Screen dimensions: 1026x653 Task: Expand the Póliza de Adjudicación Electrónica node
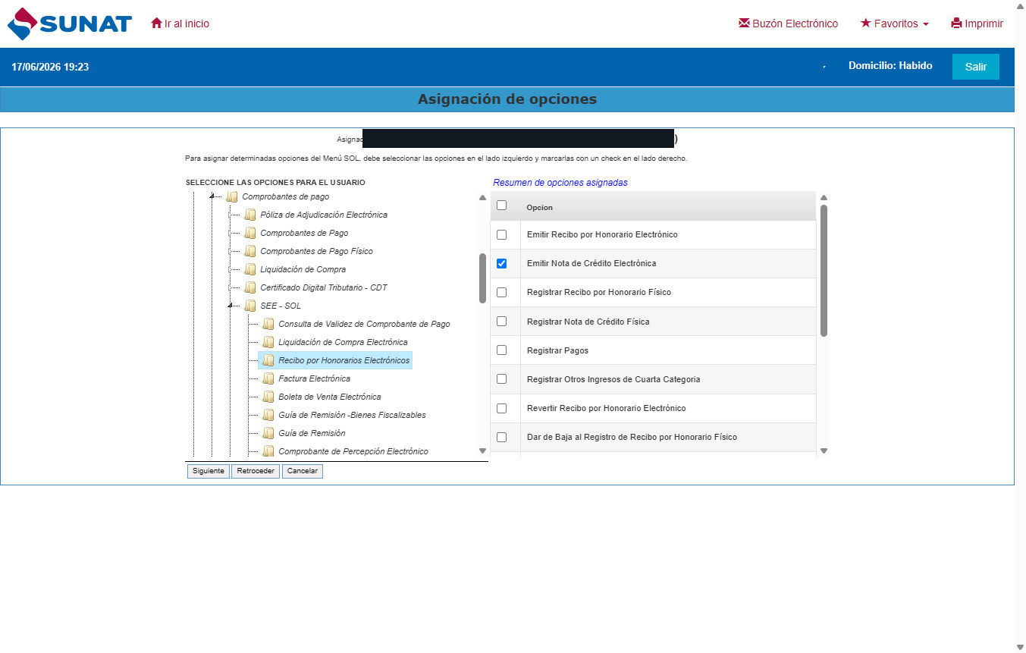231,215
